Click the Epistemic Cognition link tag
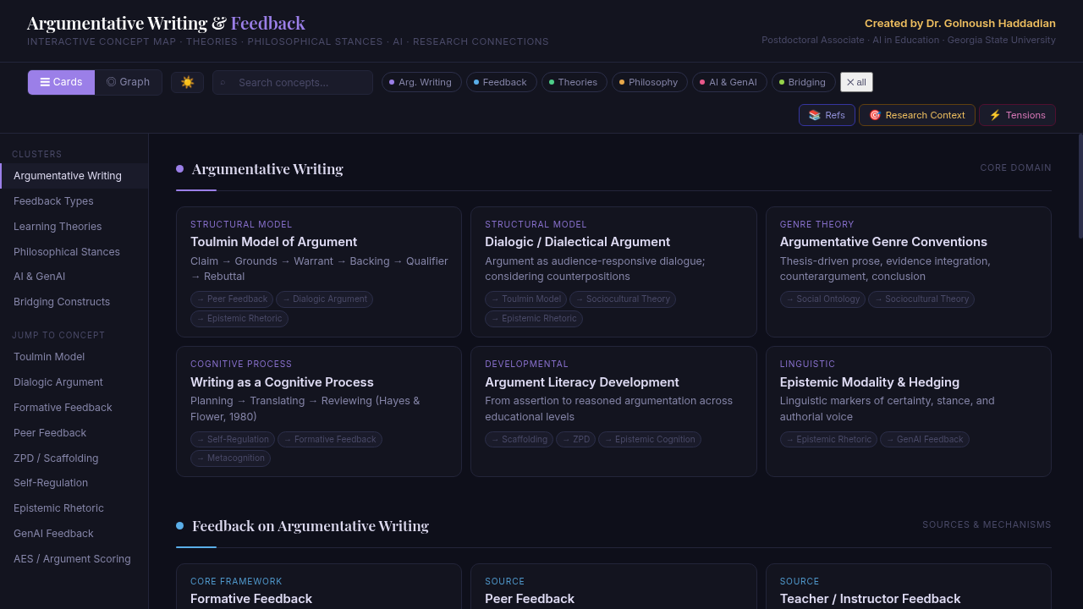This screenshot has height=609, width=1083. (650, 439)
